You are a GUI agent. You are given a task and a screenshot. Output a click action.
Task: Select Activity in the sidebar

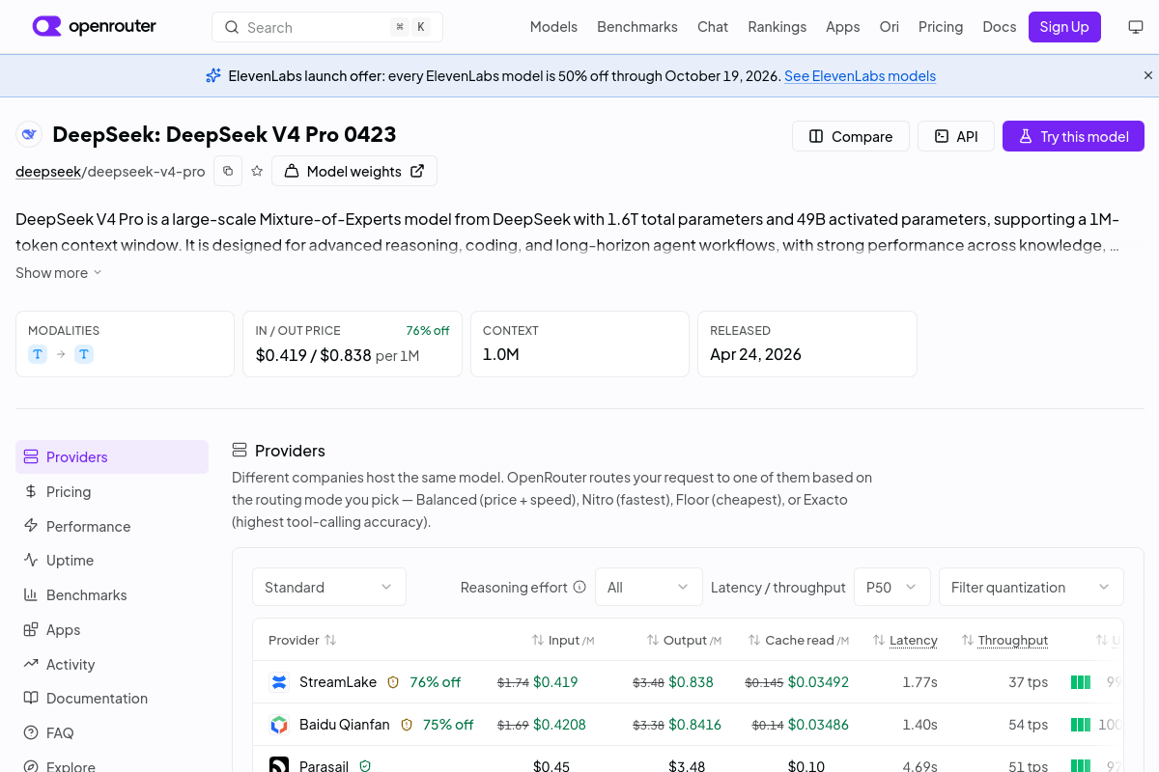112,664
